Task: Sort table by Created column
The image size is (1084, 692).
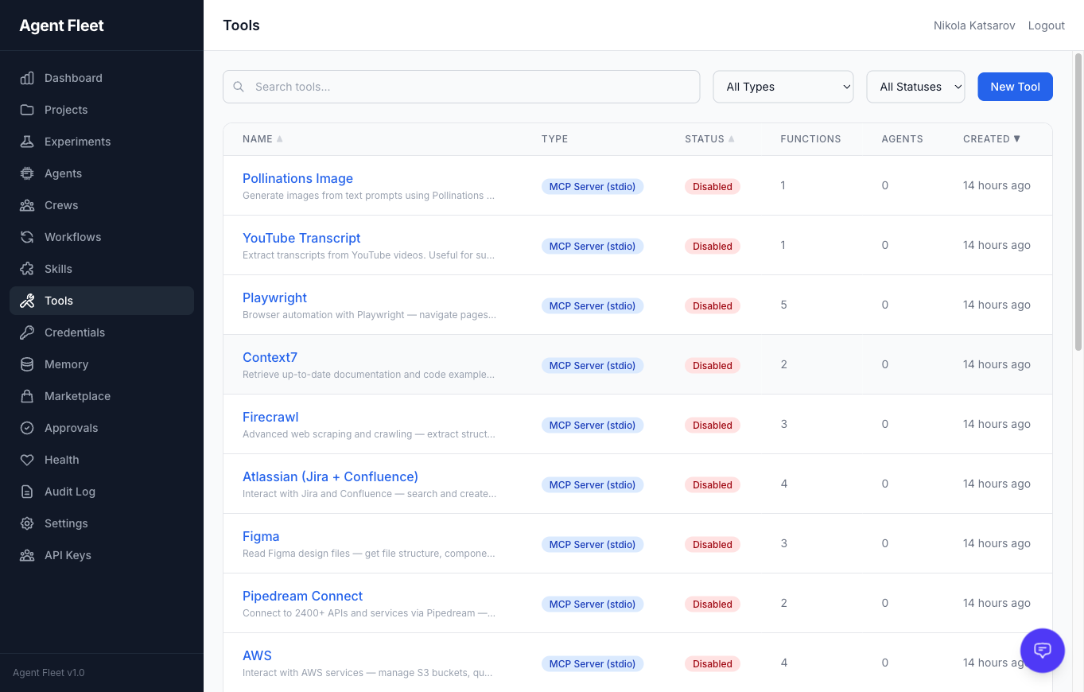Action: pos(992,138)
